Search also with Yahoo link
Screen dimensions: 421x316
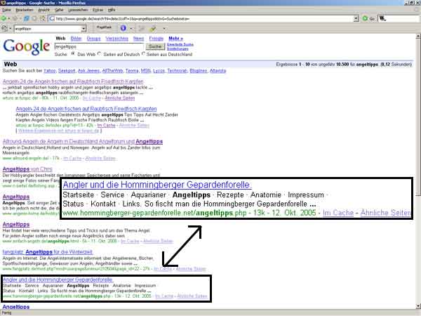click(x=50, y=71)
